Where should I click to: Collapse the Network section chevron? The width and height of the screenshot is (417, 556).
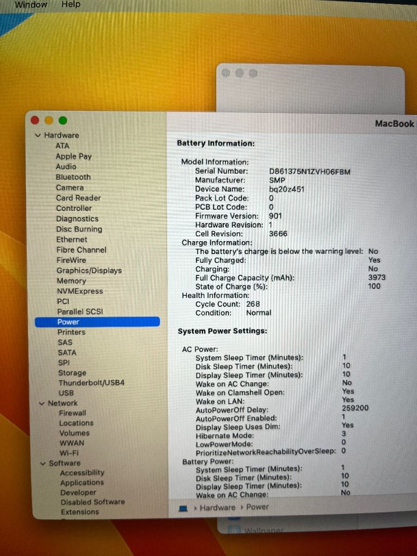[41, 403]
